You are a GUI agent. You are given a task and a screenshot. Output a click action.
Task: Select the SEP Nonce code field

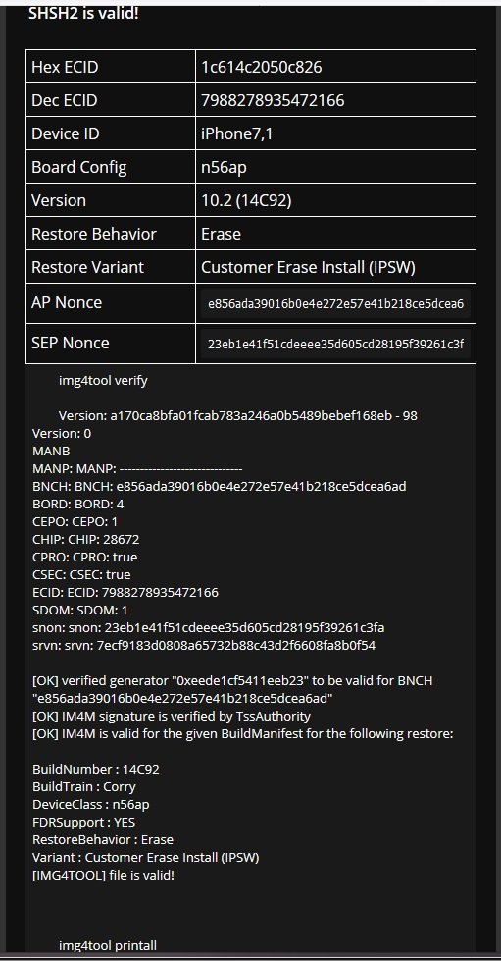(x=335, y=344)
